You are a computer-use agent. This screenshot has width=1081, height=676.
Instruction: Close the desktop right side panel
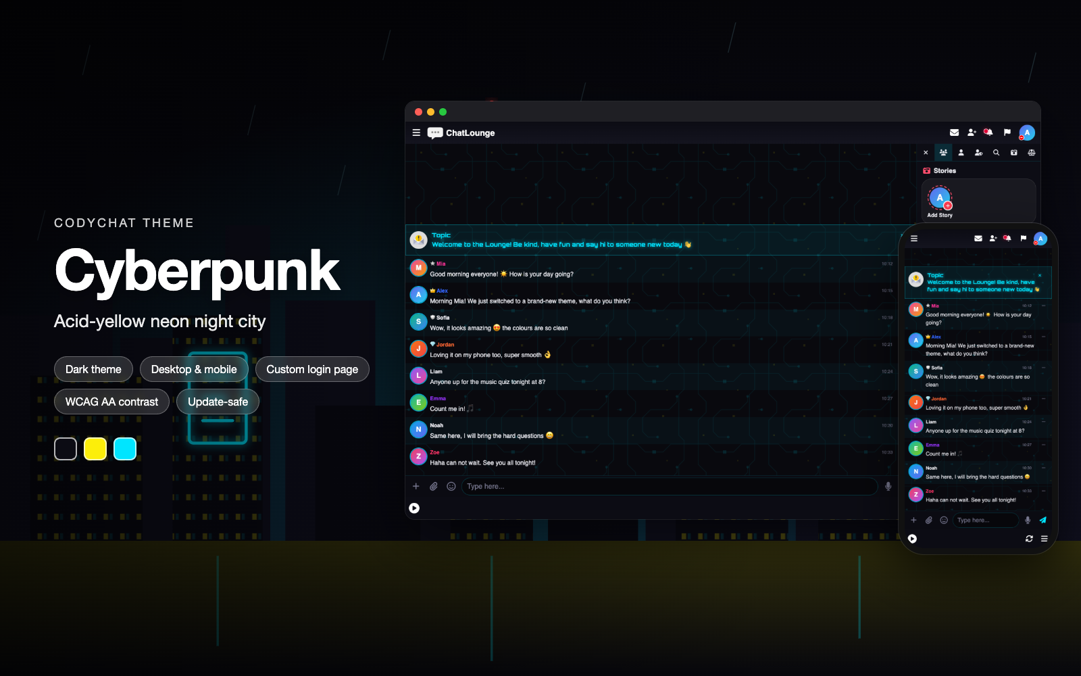click(926, 153)
